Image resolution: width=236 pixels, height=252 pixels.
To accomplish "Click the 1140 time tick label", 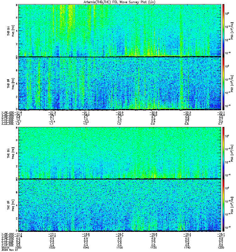I will point(187,248).
